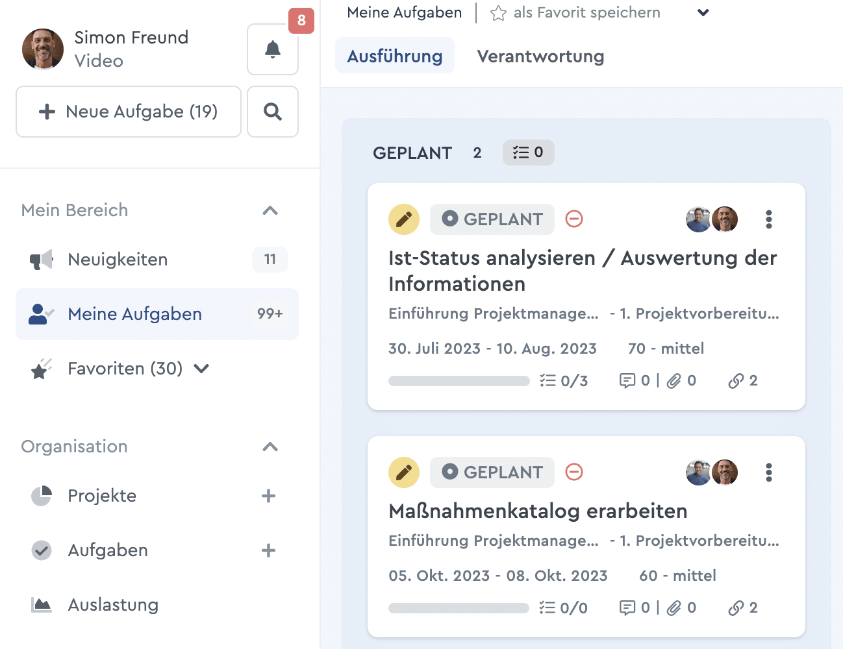Viewport: 843px width, 649px height.
Task: Add a new project with plus
Action: (268, 496)
